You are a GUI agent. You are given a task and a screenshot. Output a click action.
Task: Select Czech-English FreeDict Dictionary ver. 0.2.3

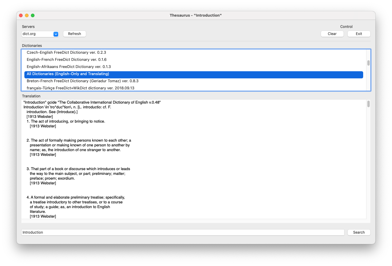pyautogui.click(x=194, y=53)
